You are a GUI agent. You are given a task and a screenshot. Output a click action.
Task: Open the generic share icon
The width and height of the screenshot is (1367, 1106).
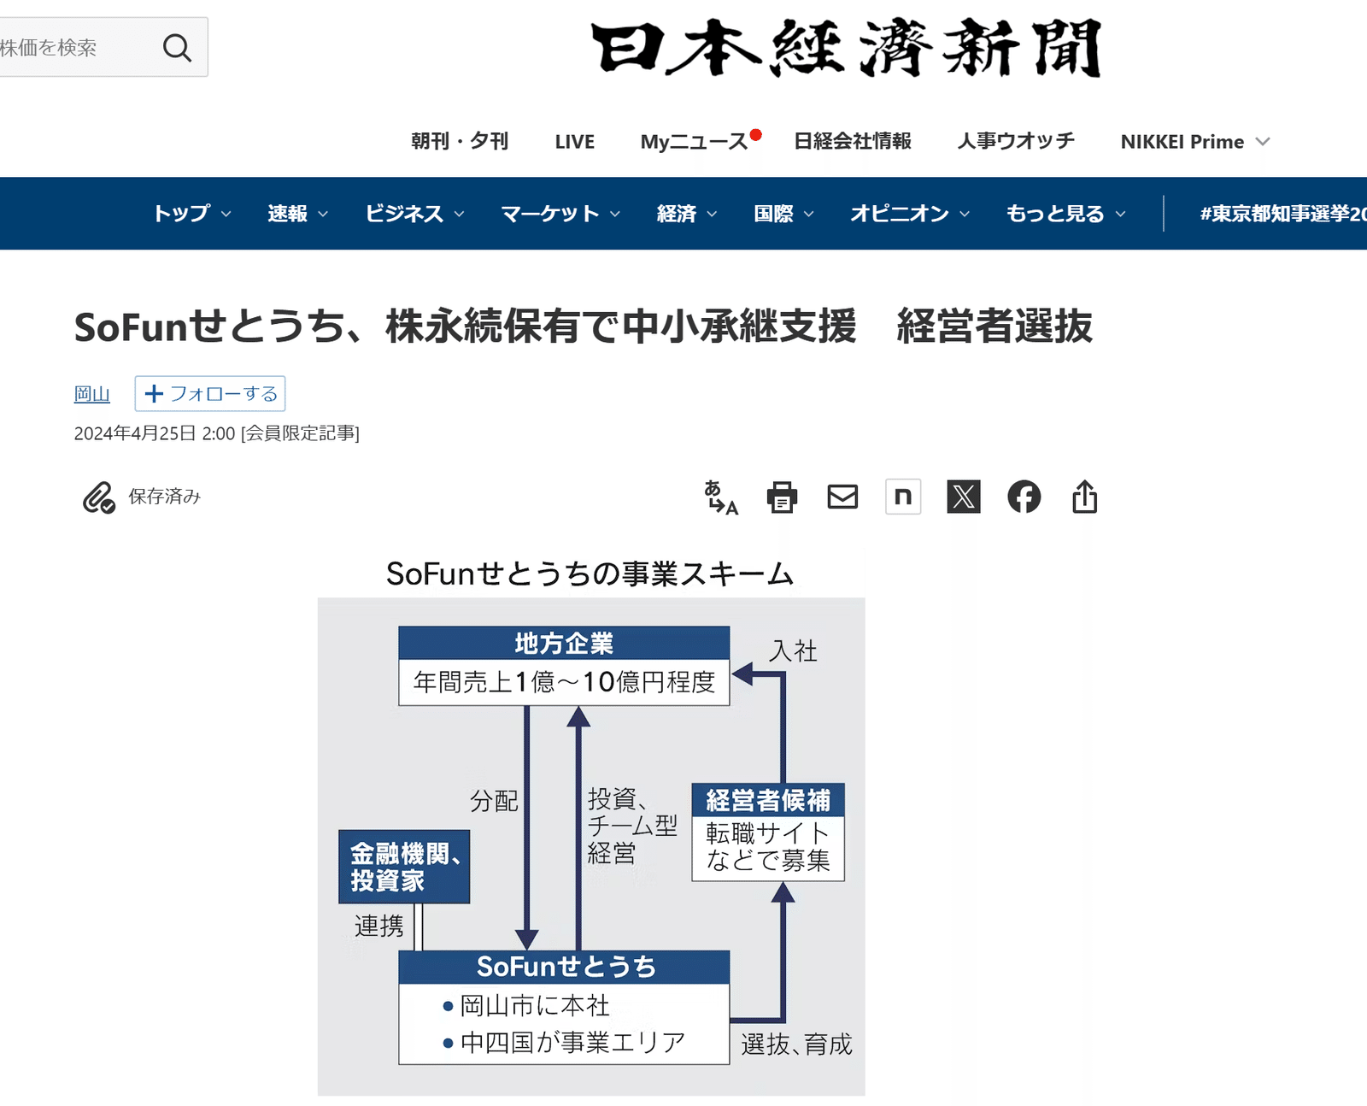1084,496
